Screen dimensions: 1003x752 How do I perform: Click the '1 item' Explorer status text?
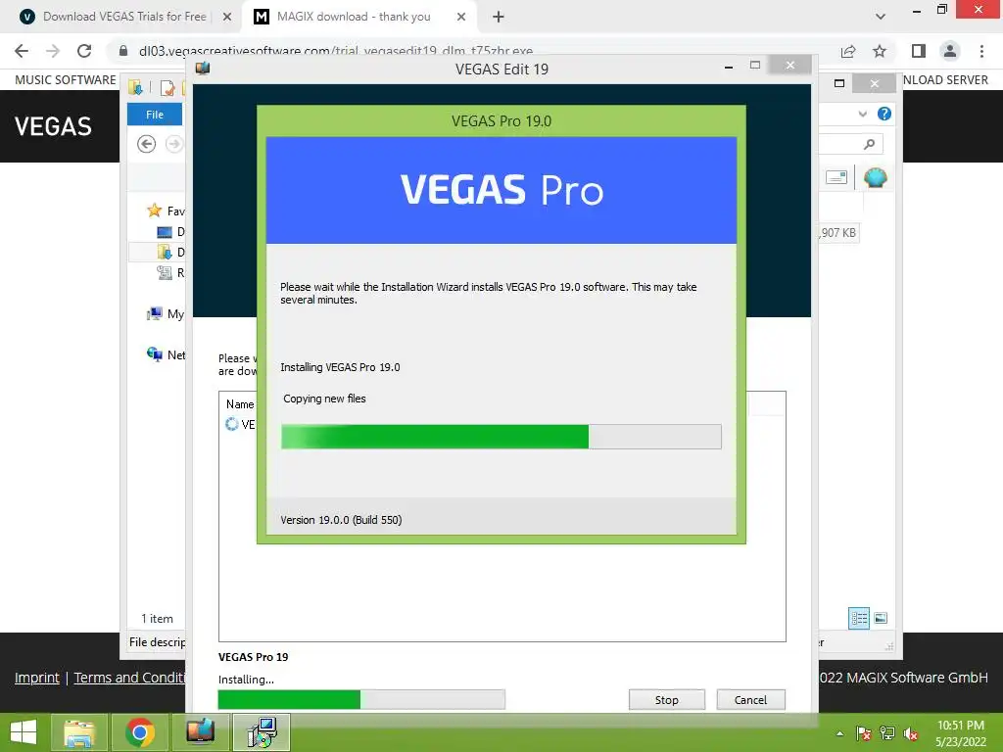tap(157, 619)
